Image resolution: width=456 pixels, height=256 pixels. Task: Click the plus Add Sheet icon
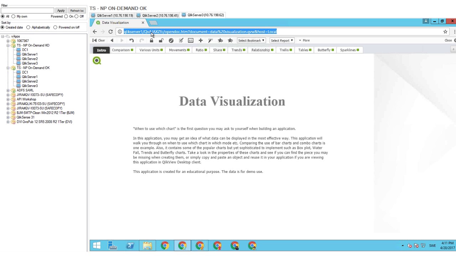(x=201, y=41)
